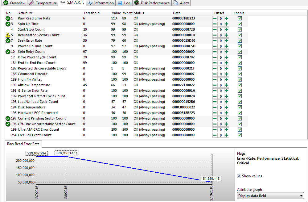308x202 pixels.
Task: Click the 229,002,994 graph data point label
Action: click(x=37, y=154)
